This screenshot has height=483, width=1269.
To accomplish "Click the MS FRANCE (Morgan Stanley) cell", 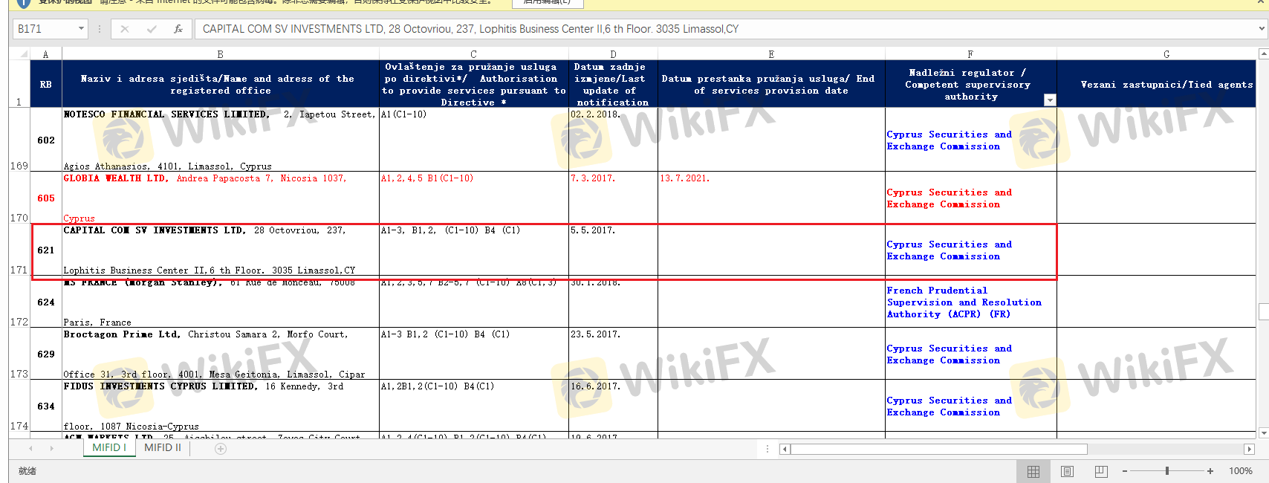I will point(221,302).
